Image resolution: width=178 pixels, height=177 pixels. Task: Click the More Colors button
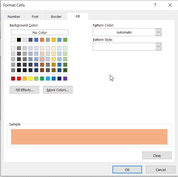58,90
